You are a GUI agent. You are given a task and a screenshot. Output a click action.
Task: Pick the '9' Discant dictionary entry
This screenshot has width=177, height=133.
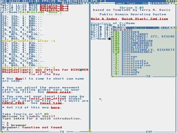(x=125, y=74)
